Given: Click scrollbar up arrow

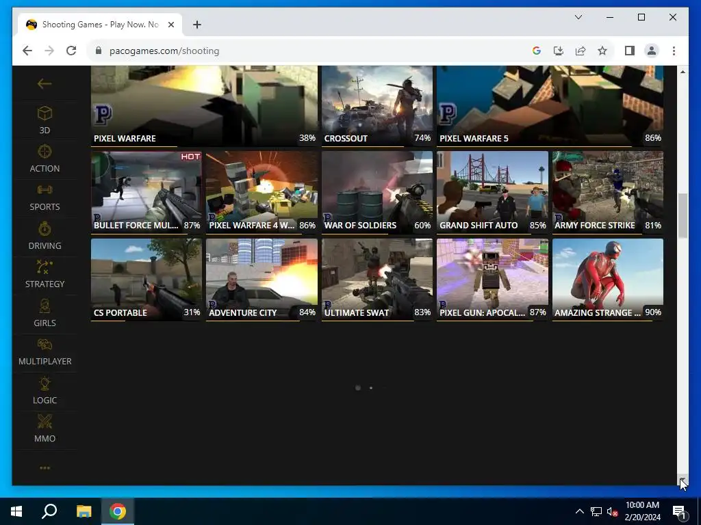Looking at the screenshot, I should (683, 71).
